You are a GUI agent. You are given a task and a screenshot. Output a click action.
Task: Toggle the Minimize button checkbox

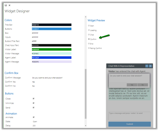33,103
